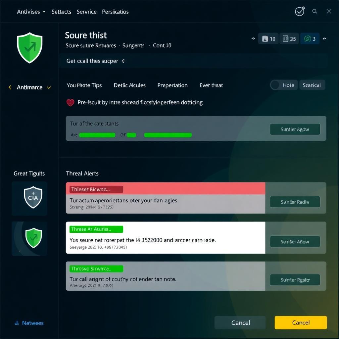Open the list counter showing 35
This screenshot has height=339, width=339.
pos(289,39)
